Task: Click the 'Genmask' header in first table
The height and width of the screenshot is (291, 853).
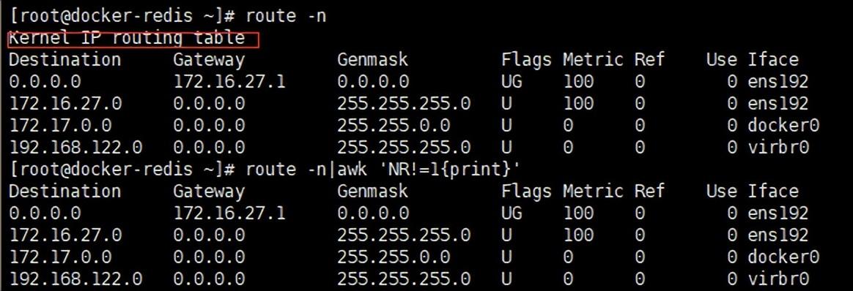Action: [373, 59]
